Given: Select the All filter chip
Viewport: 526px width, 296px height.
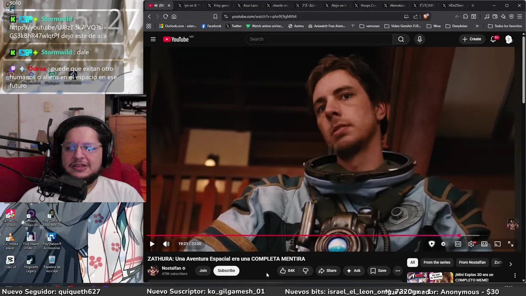Looking at the screenshot, I should click(413, 262).
